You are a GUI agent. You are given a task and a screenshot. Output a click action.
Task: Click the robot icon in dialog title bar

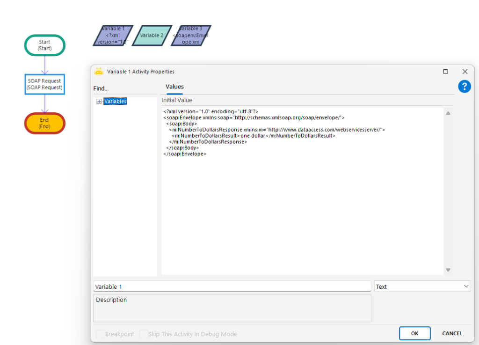(x=99, y=72)
